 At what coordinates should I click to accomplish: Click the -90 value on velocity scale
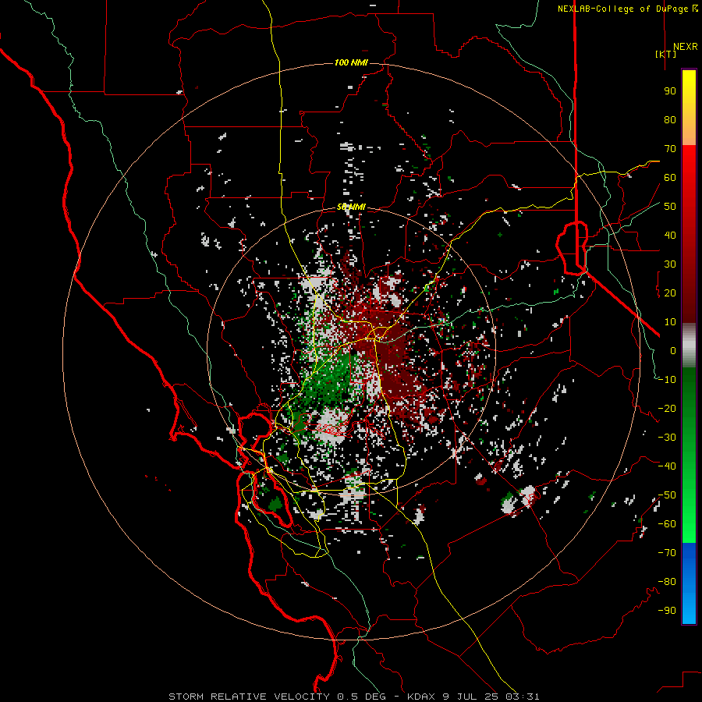[667, 611]
